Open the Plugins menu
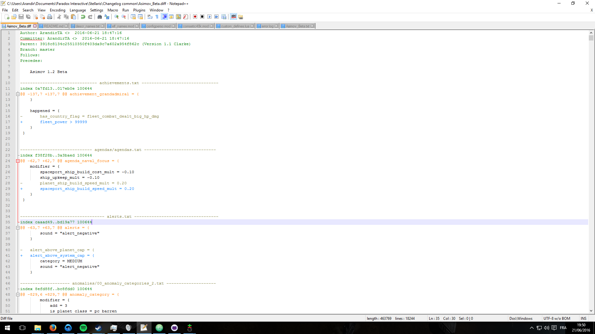The image size is (595, 334). [139, 10]
